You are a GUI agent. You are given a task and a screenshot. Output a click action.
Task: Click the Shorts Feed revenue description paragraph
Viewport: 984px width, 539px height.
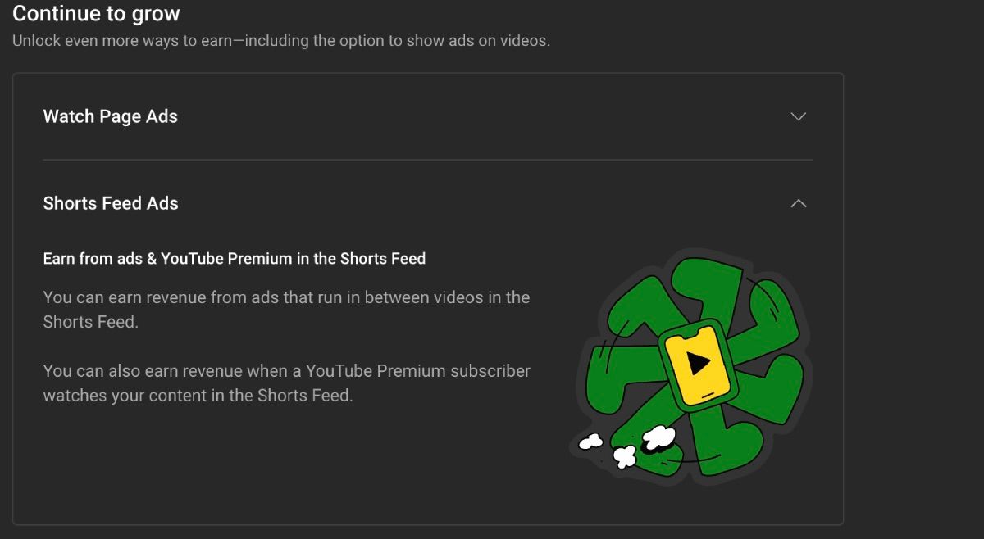286,309
